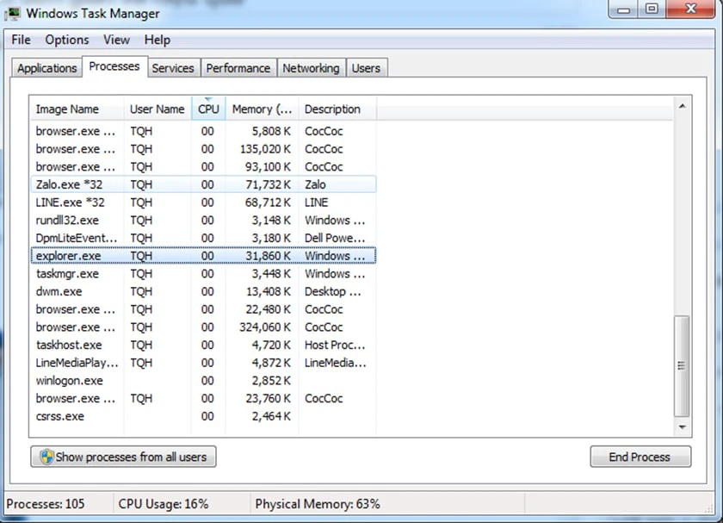Click the Processes: 105 status entry

(46, 503)
